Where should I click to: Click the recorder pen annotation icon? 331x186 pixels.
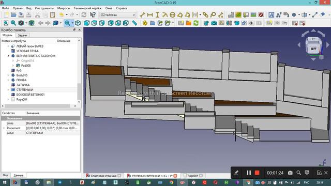(236, 173)
